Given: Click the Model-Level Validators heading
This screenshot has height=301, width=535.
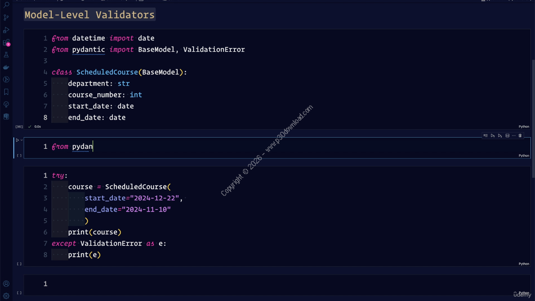Looking at the screenshot, I should (x=89, y=15).
